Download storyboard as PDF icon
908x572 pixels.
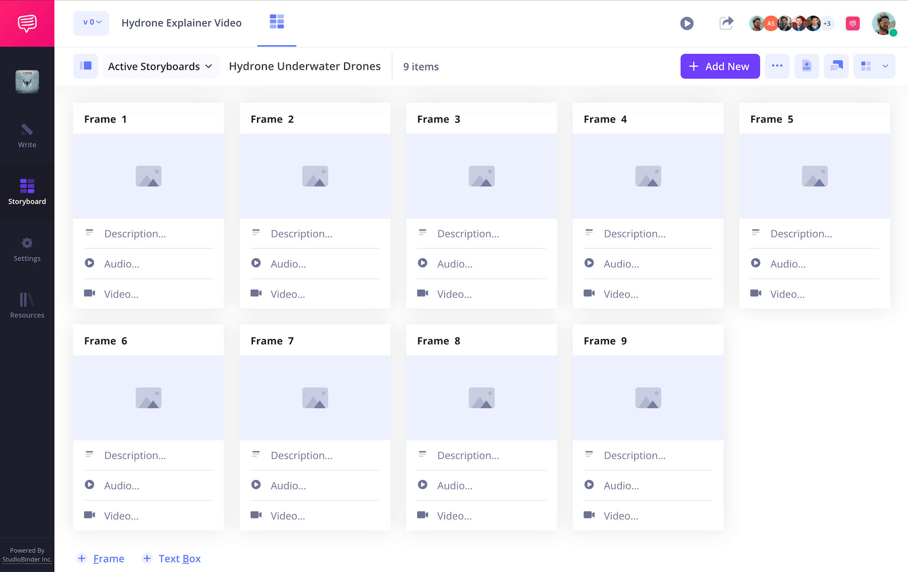pos(806,66)
